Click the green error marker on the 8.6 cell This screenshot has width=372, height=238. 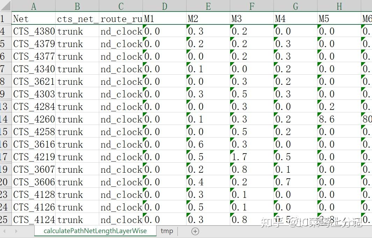point(320,114)
